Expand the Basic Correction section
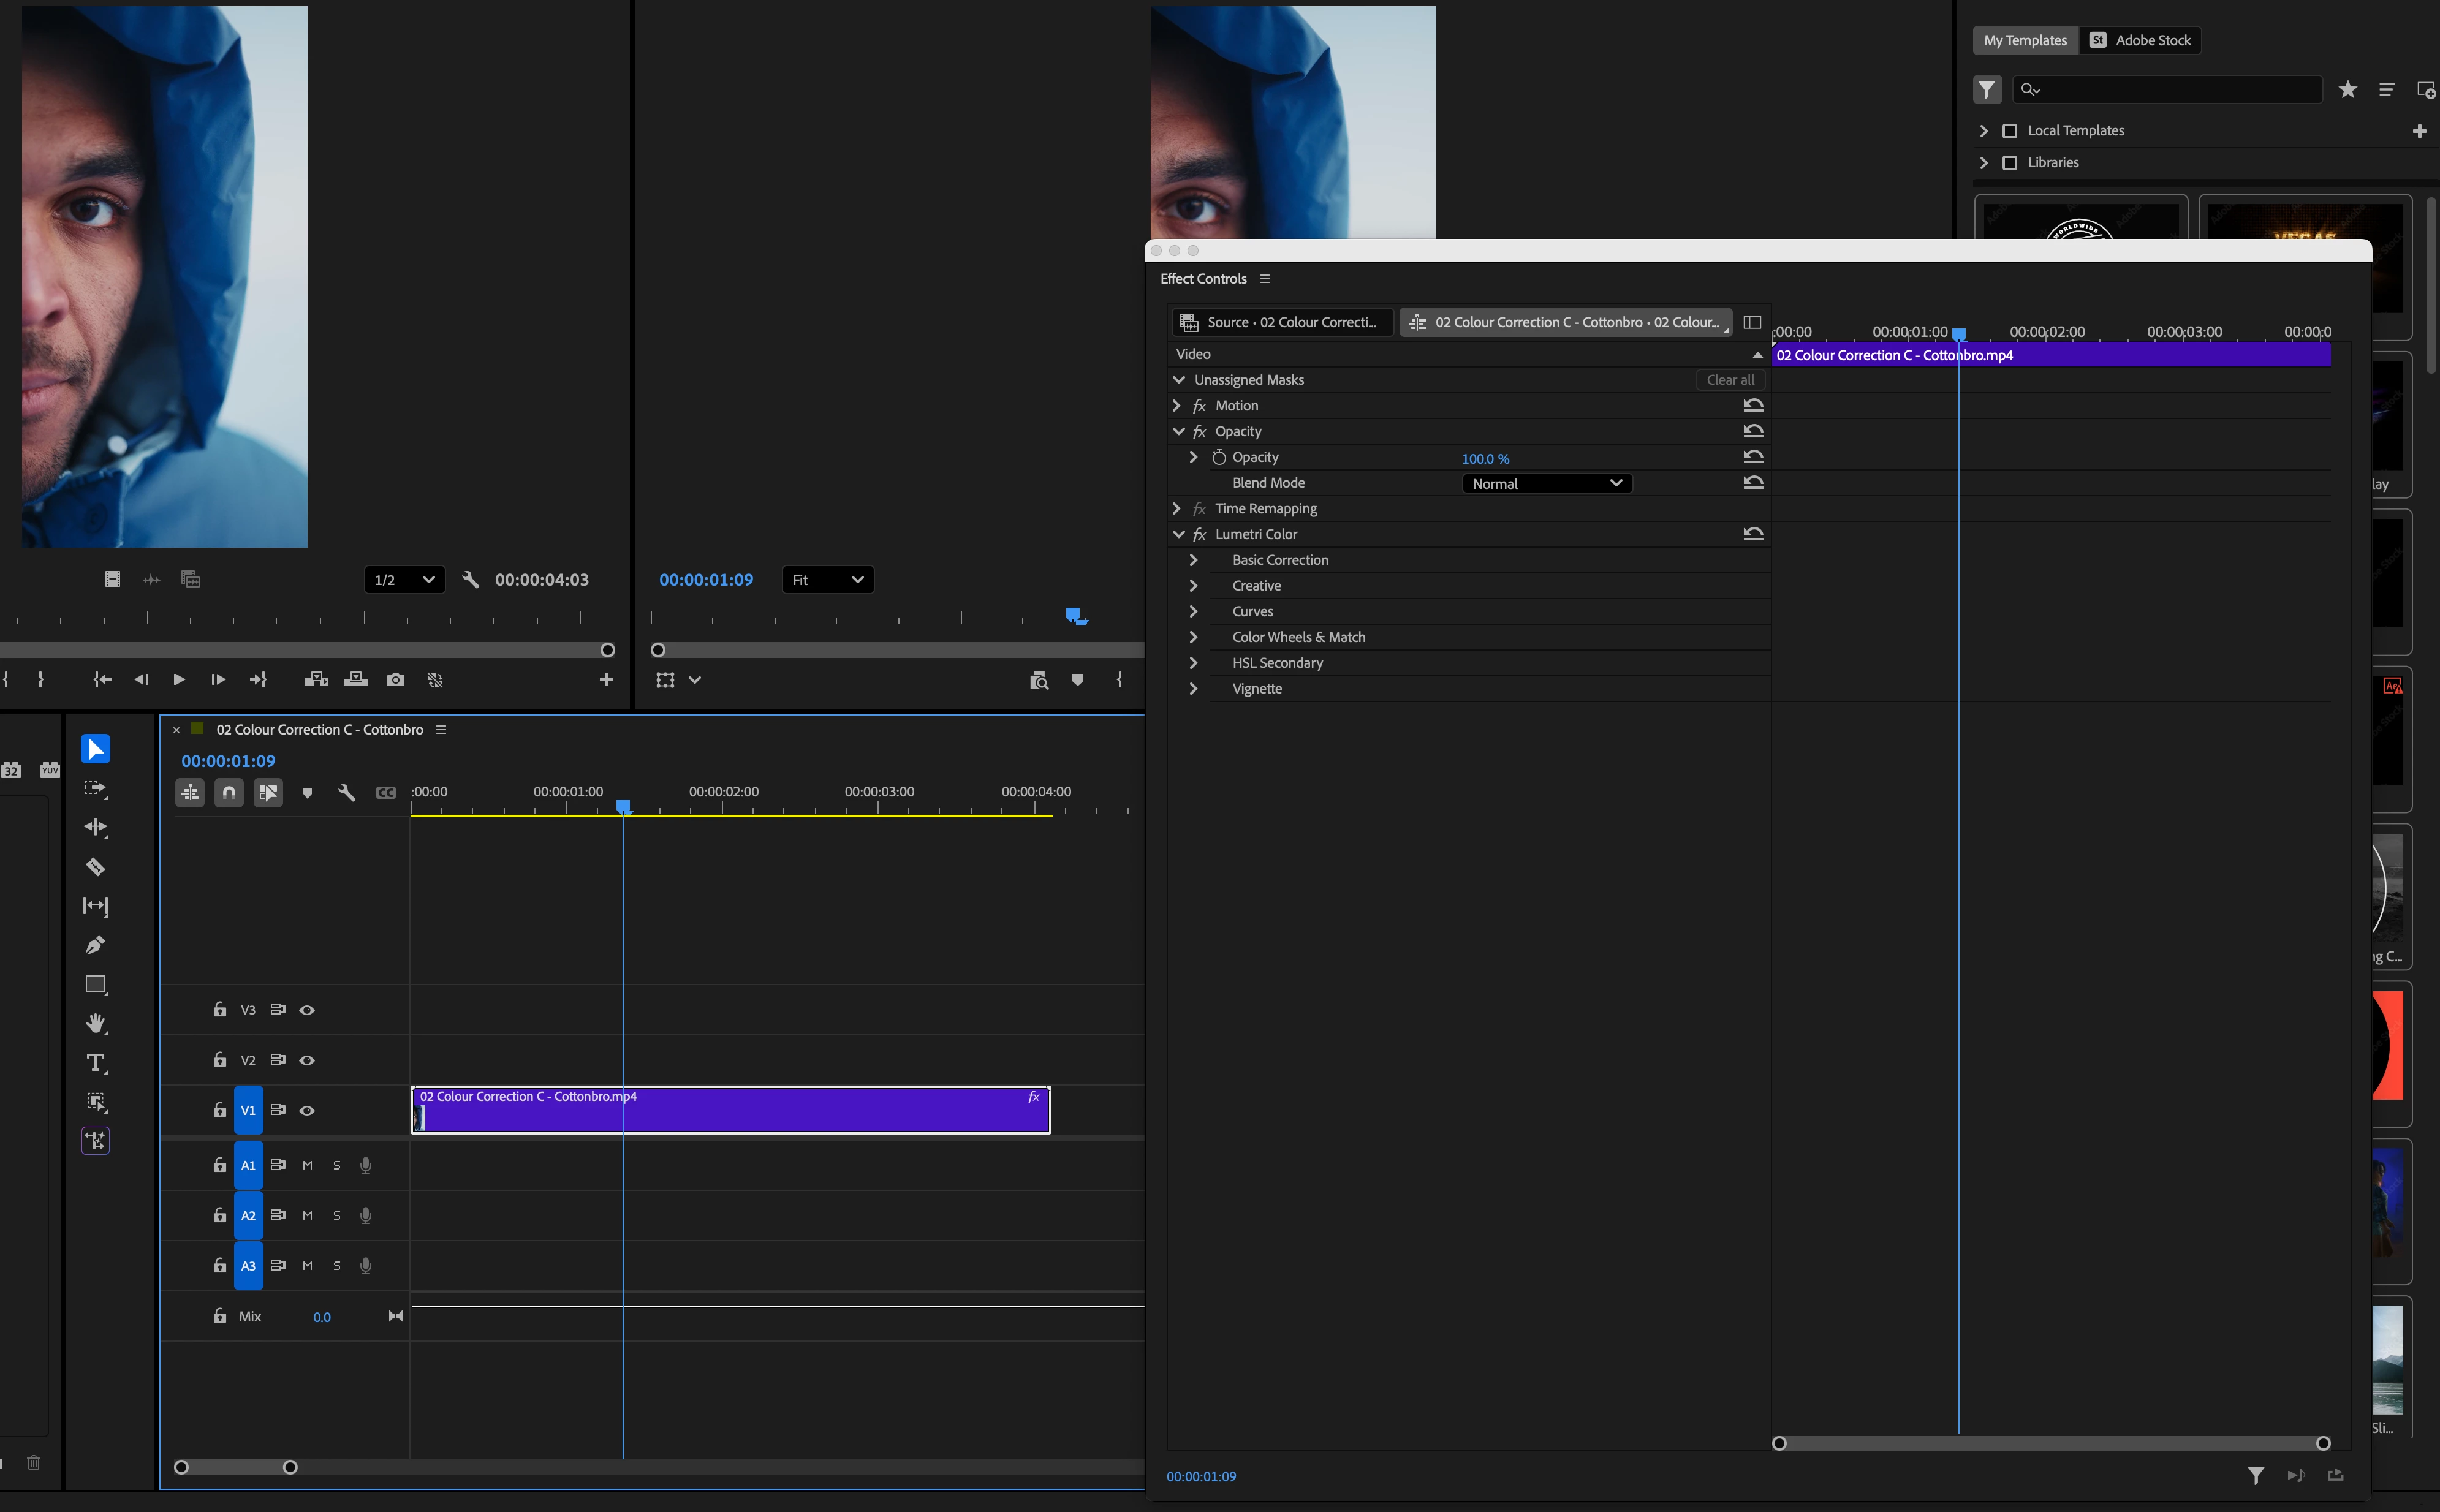 tap(1193, 560)
